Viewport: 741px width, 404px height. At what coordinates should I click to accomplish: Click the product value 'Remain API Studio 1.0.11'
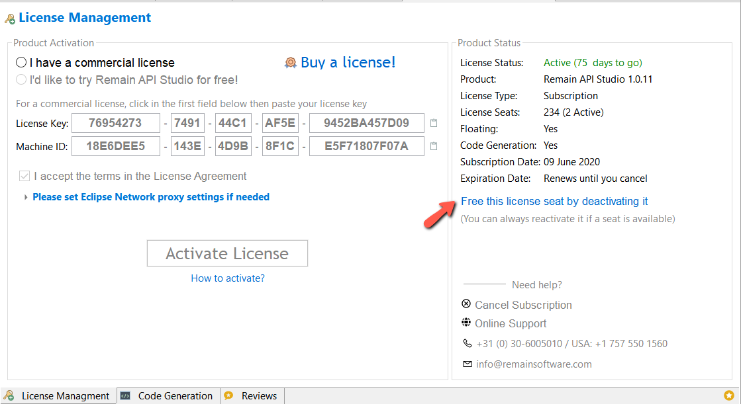(x=598, y=79)
